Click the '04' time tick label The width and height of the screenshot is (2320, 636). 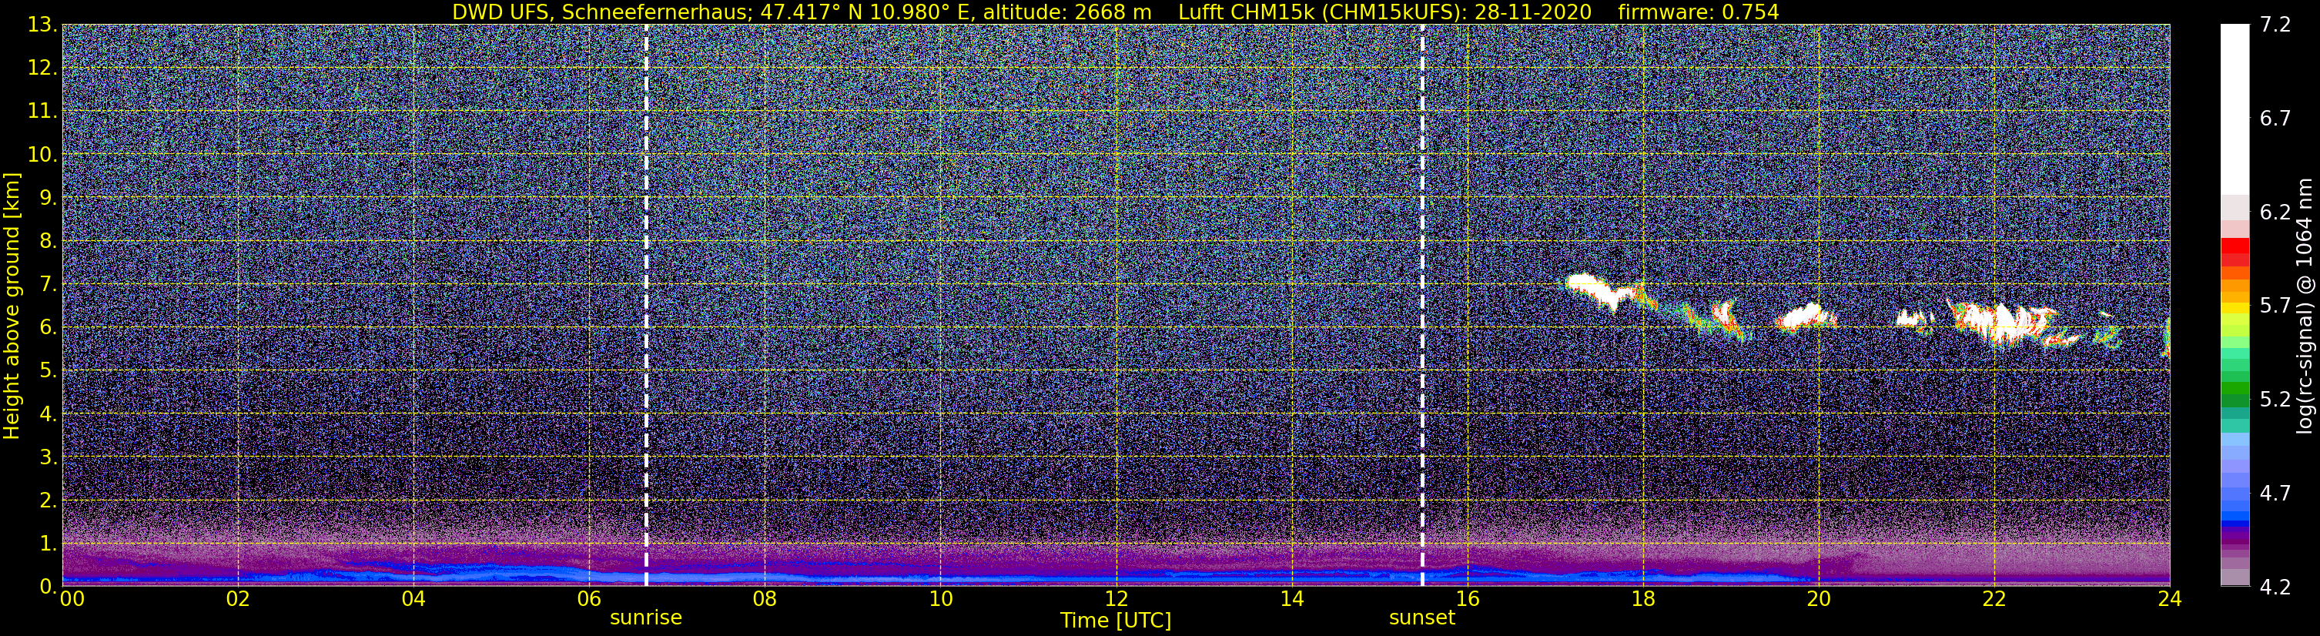coord(413,599)
